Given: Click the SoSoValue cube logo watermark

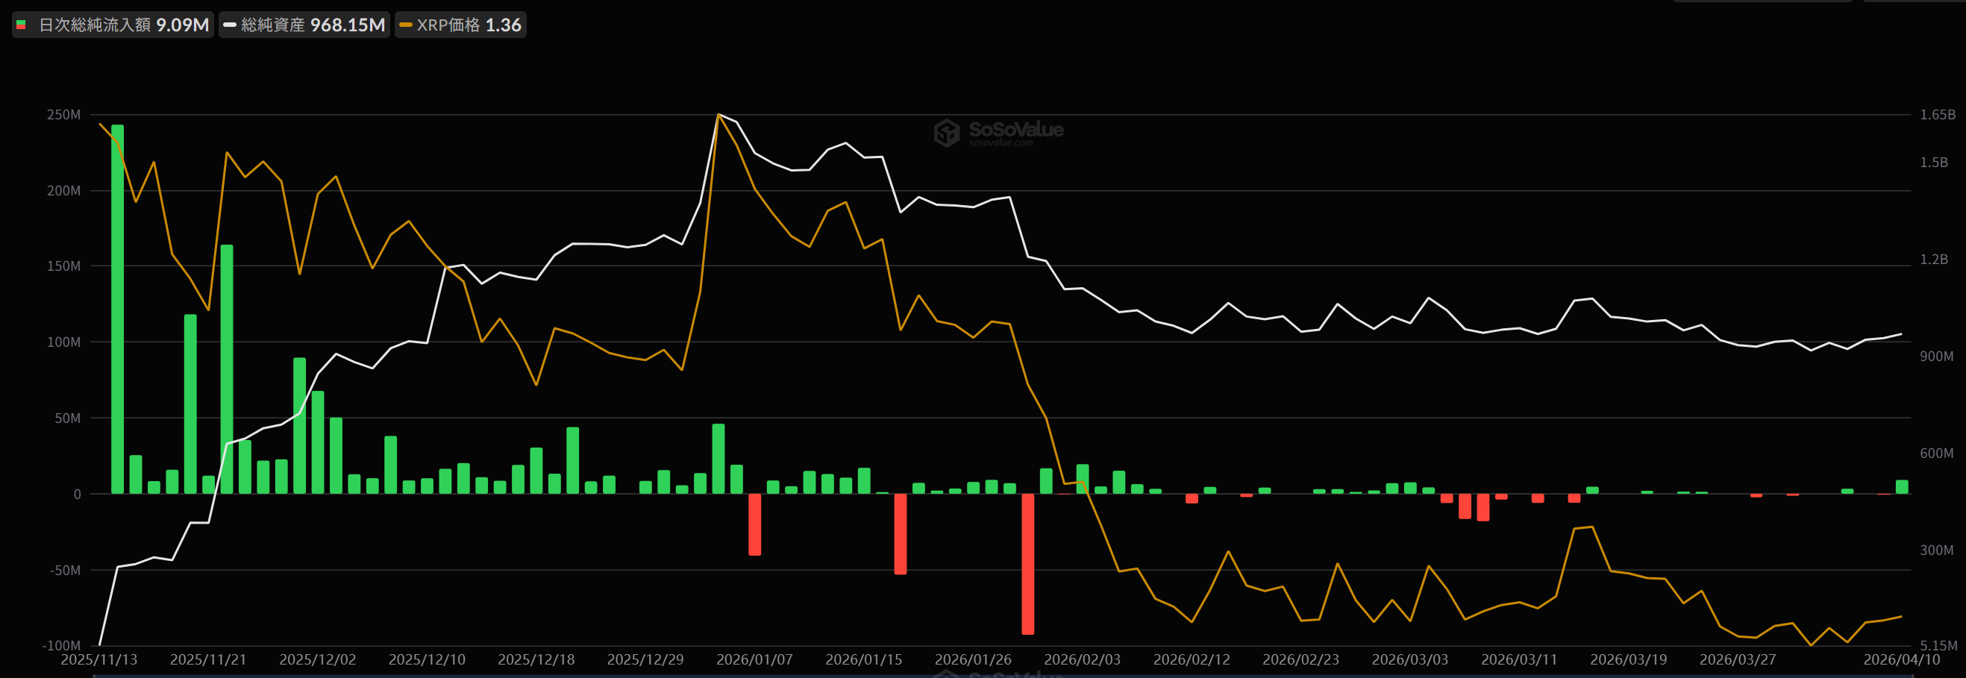Looking at the screenshot, I should tap(946, 133).
